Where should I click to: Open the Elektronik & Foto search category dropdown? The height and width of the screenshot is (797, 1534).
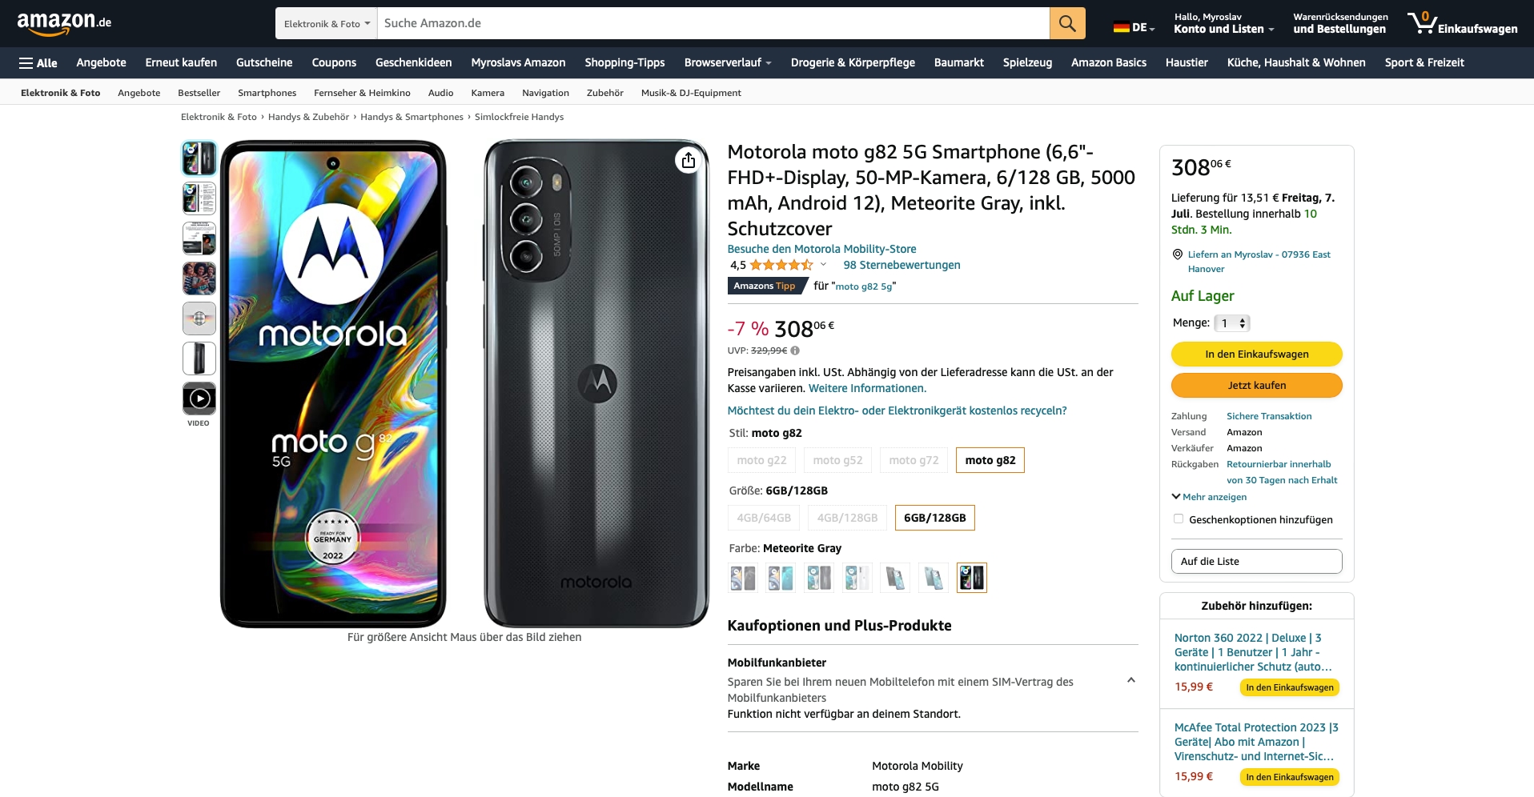pyautogui.click(x=327, y=24)
